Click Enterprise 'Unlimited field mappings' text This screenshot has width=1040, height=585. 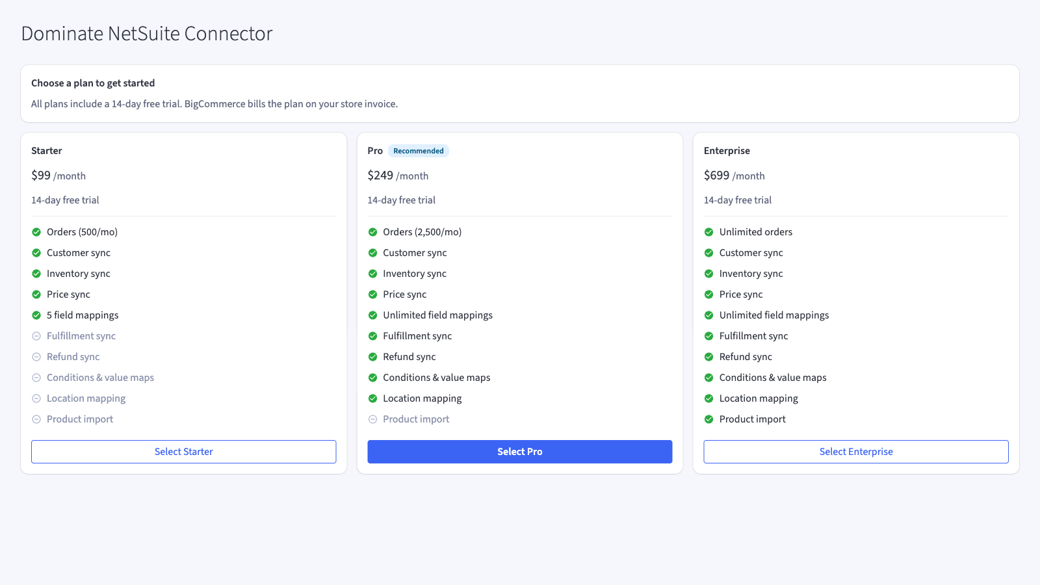[774, 315]
